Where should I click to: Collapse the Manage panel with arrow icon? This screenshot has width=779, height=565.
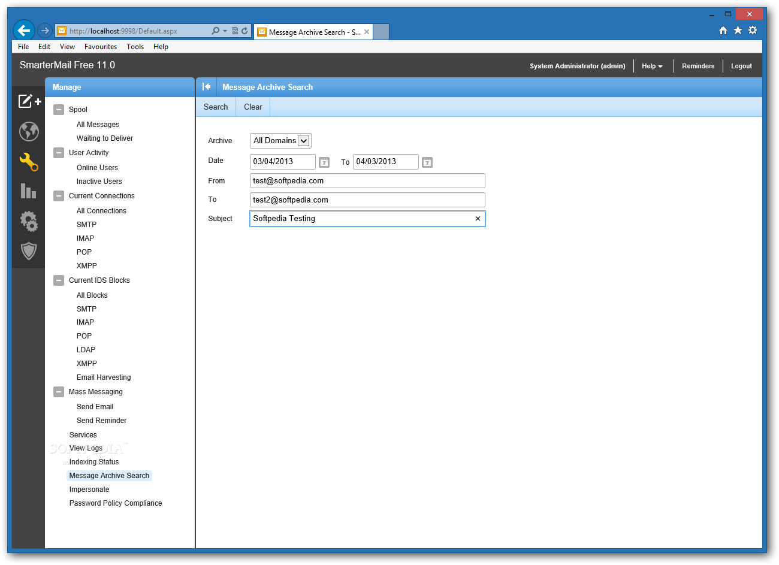pos(206,87)
